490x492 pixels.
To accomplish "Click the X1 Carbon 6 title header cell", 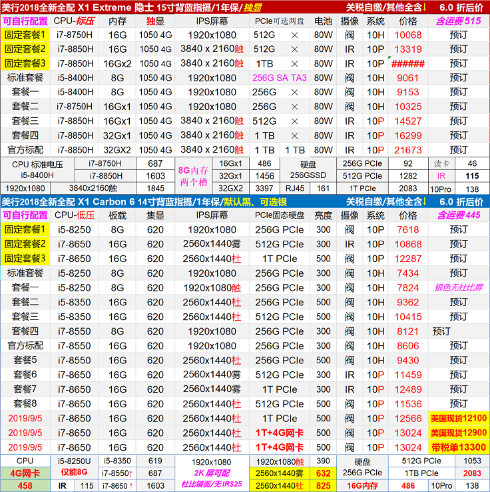I will pyautogui.click(x=166, y=201).
